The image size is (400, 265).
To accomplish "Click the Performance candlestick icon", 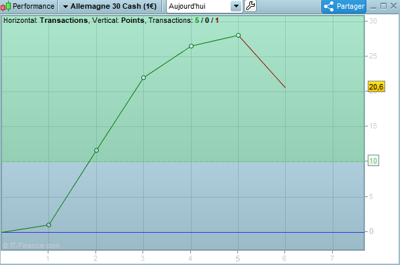I will tap(6, 6).
